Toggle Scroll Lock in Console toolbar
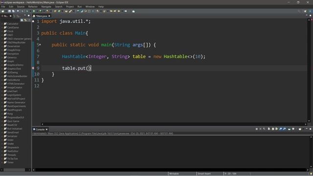The image size is (313, 176). pyautogui.click(x=273, y=129)
